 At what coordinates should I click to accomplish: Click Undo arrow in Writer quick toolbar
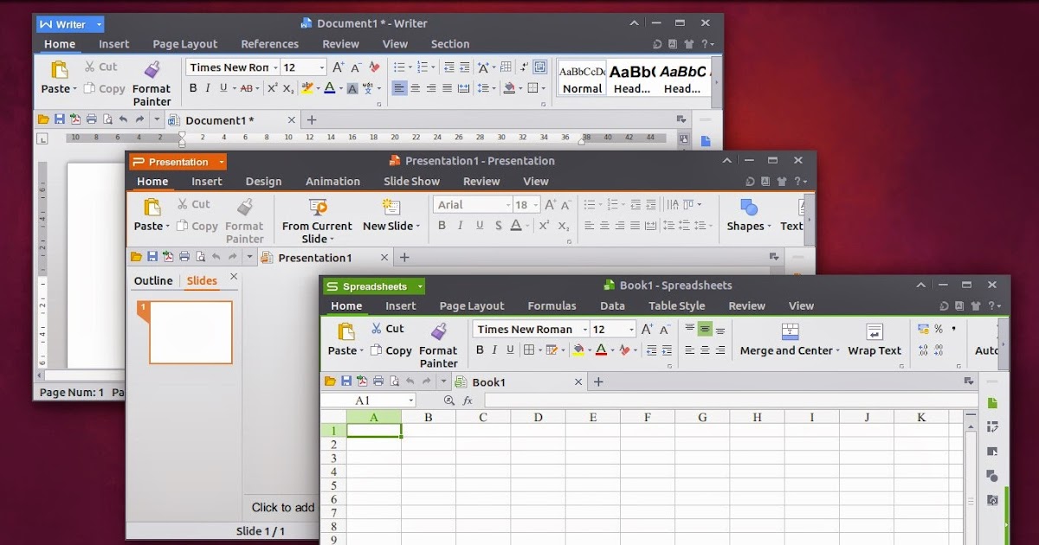[x=123, y=119]
